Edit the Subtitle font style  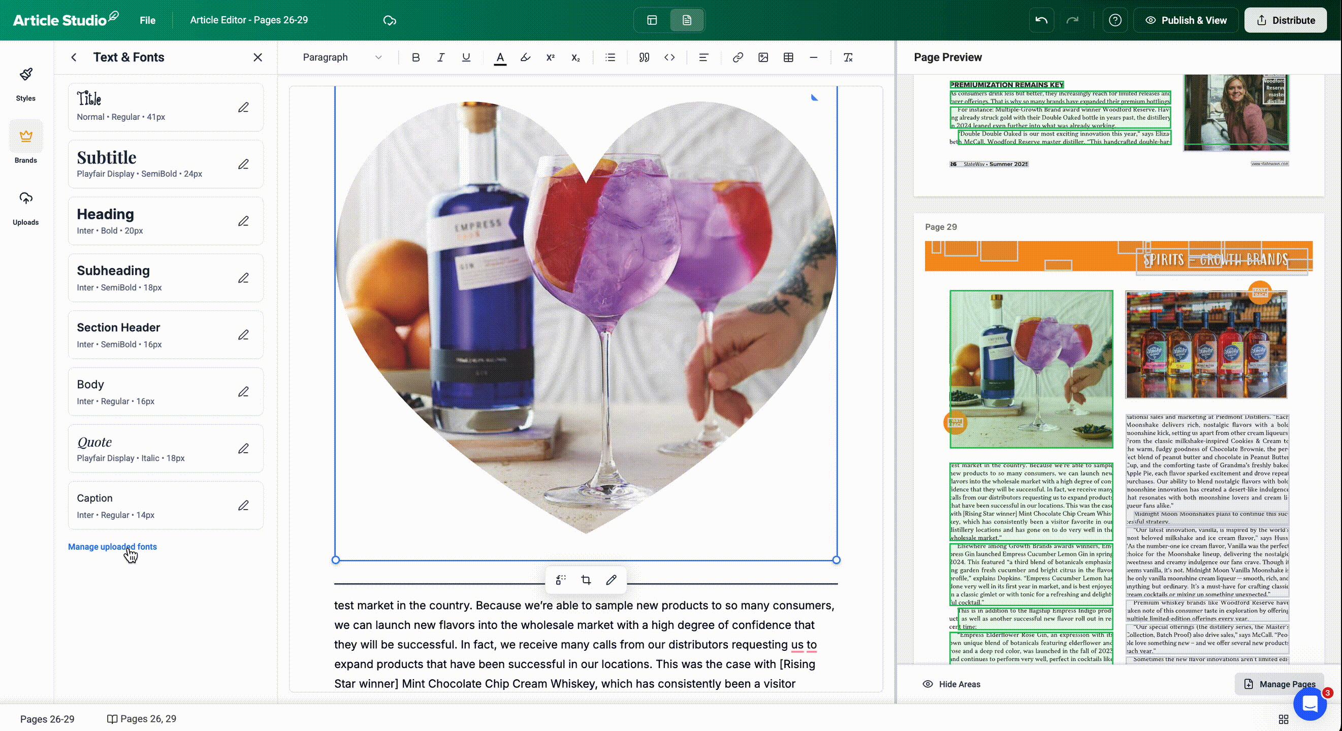[243, 164]
